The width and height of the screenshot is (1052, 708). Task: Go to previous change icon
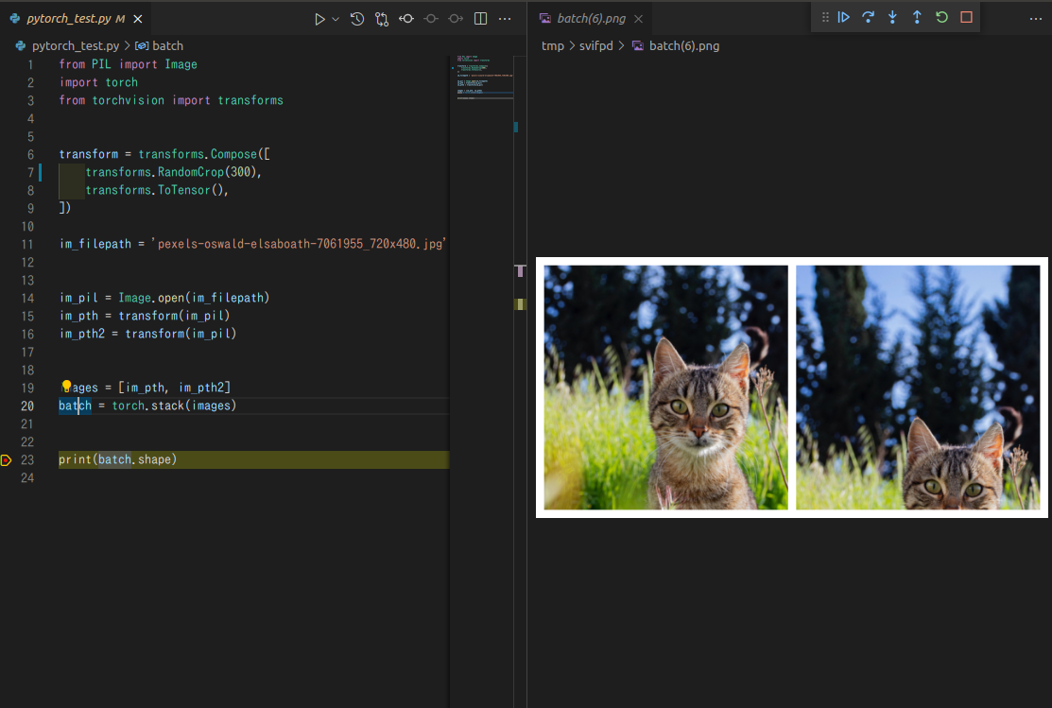point(431,19)
